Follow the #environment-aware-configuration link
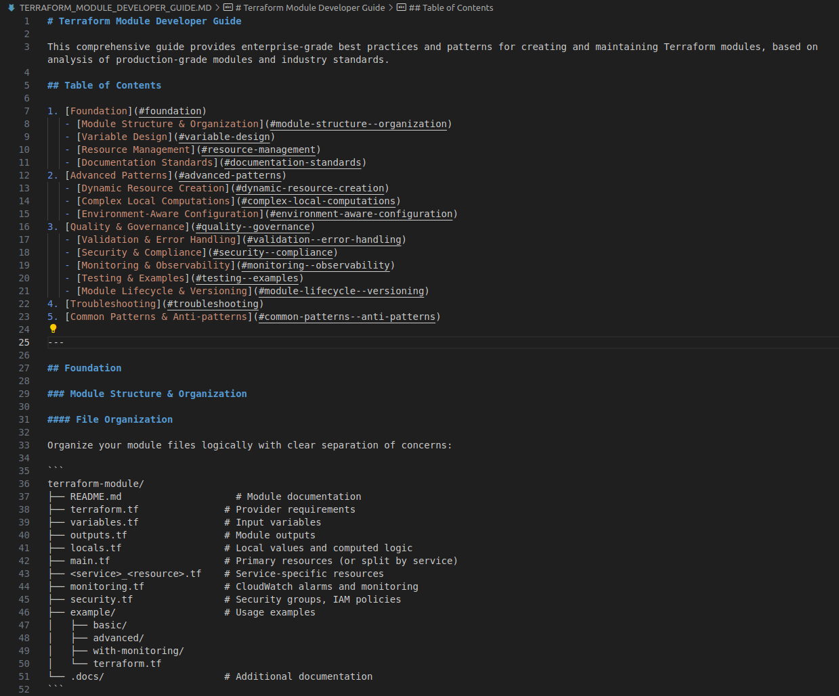Image resolution: width=839 pixels, height=696 pixels. tap(361, 214)
